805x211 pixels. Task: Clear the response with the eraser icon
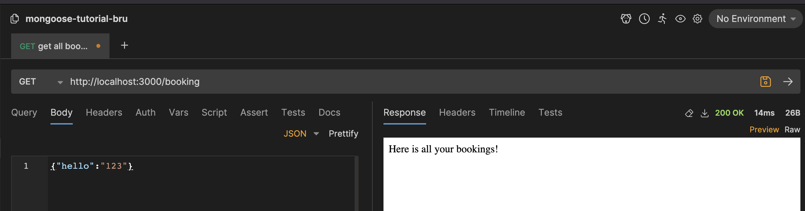tap(689, 113)
